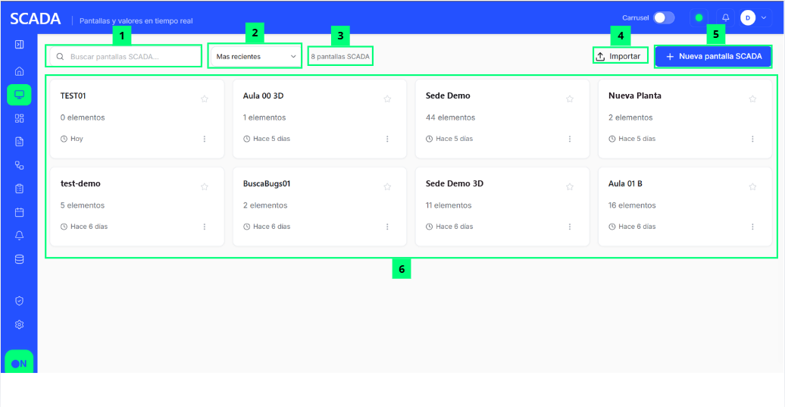Open the calendar icon in sidebar

pyautogui.click(x=19, y=212)
